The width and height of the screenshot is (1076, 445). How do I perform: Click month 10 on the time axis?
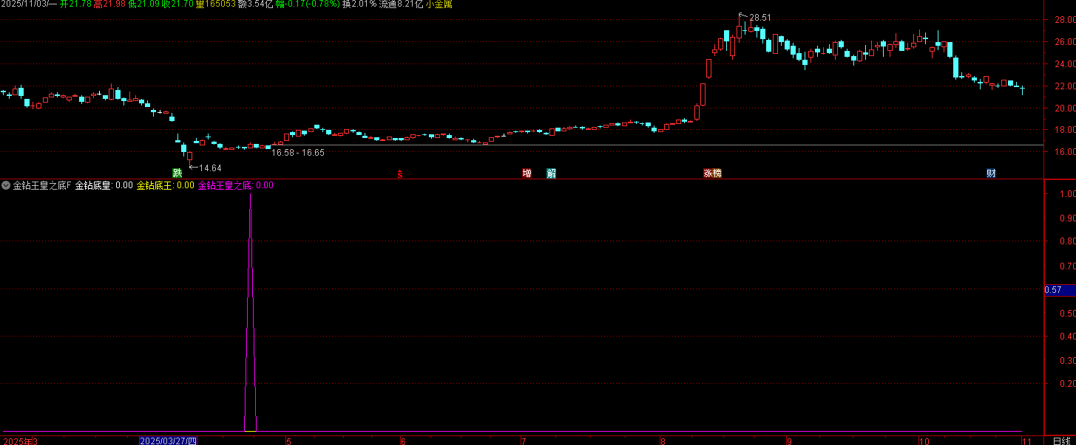tap(924, 441)
